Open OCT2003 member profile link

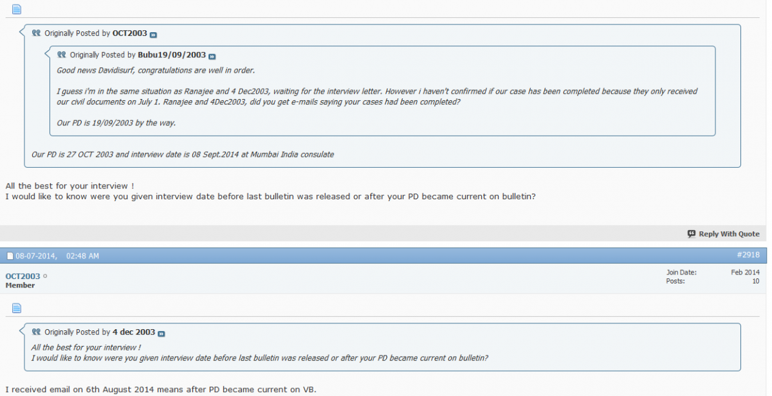pos(23,276)
